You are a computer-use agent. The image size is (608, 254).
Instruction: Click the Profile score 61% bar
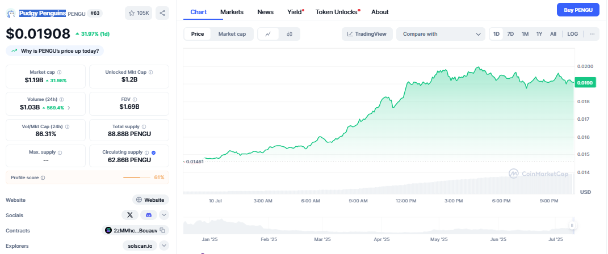pos(136,177)
